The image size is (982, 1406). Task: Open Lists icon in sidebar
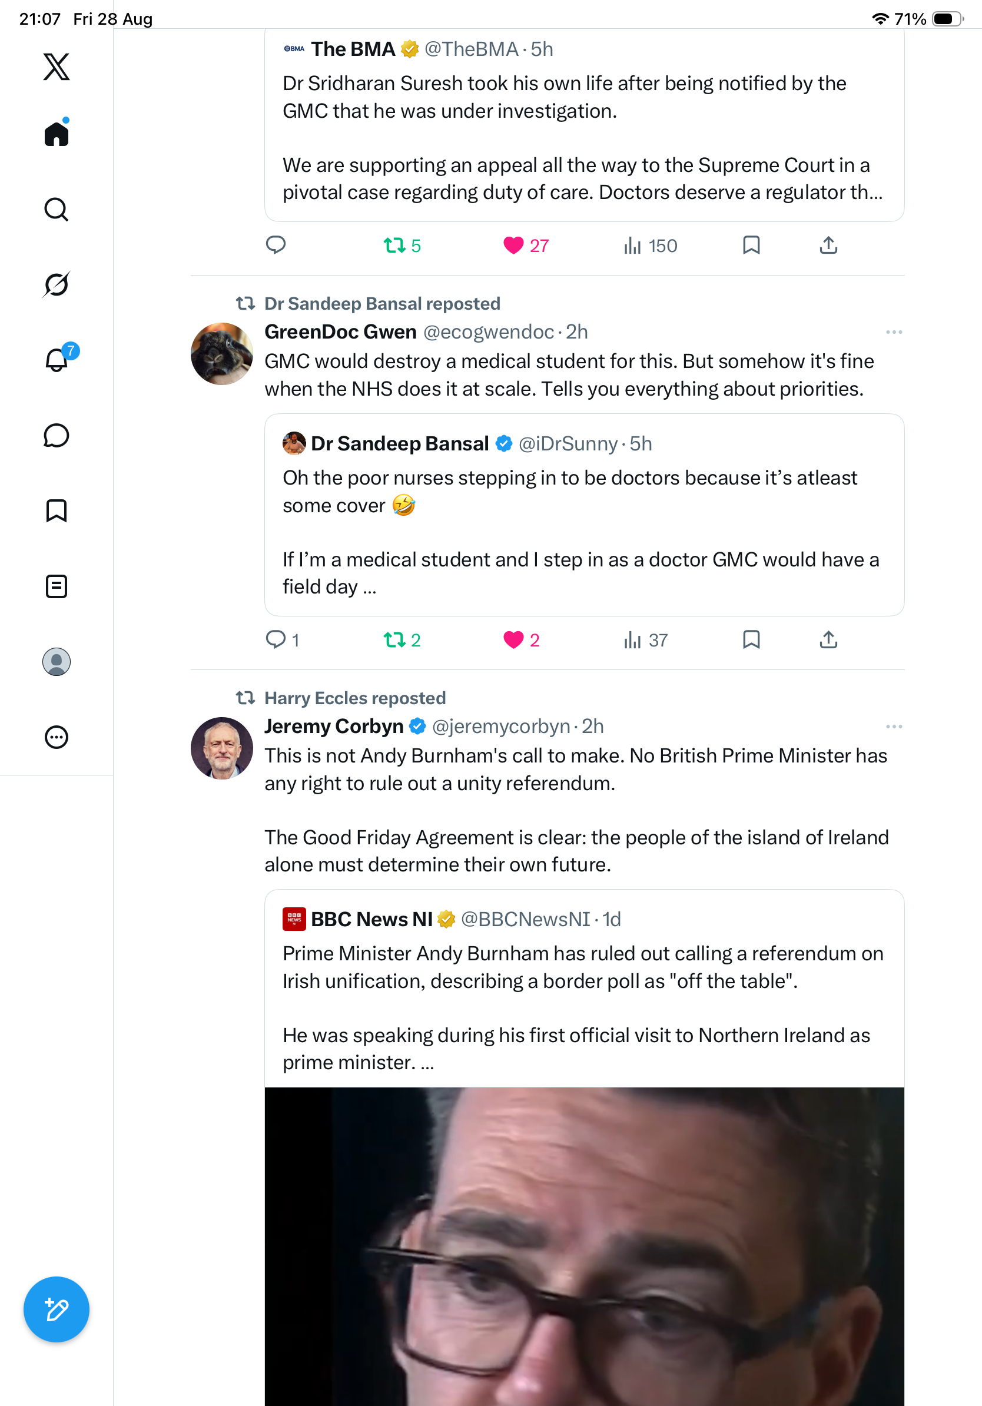pyautogui.click(x=57, y=586)
